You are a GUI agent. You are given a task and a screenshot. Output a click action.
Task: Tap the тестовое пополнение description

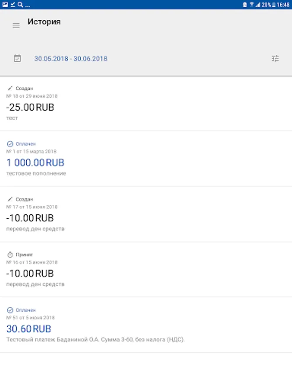36,173
